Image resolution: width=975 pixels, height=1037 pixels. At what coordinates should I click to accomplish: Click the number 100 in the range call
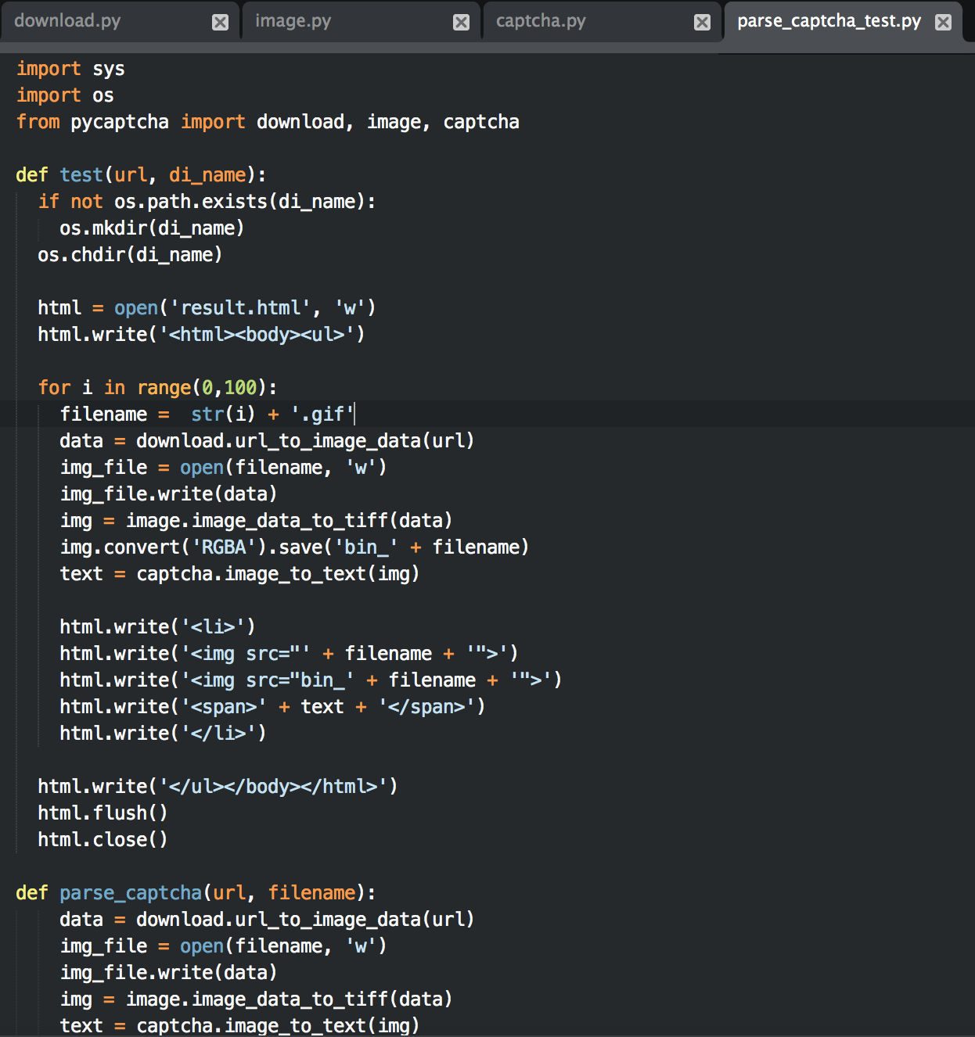tap(240, 388)
